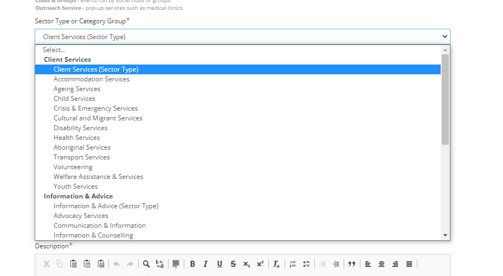Viewport: 503px width, 276px height.
Task: Select Crisis & Emergency Services option
Action: (x=238, y=108)
